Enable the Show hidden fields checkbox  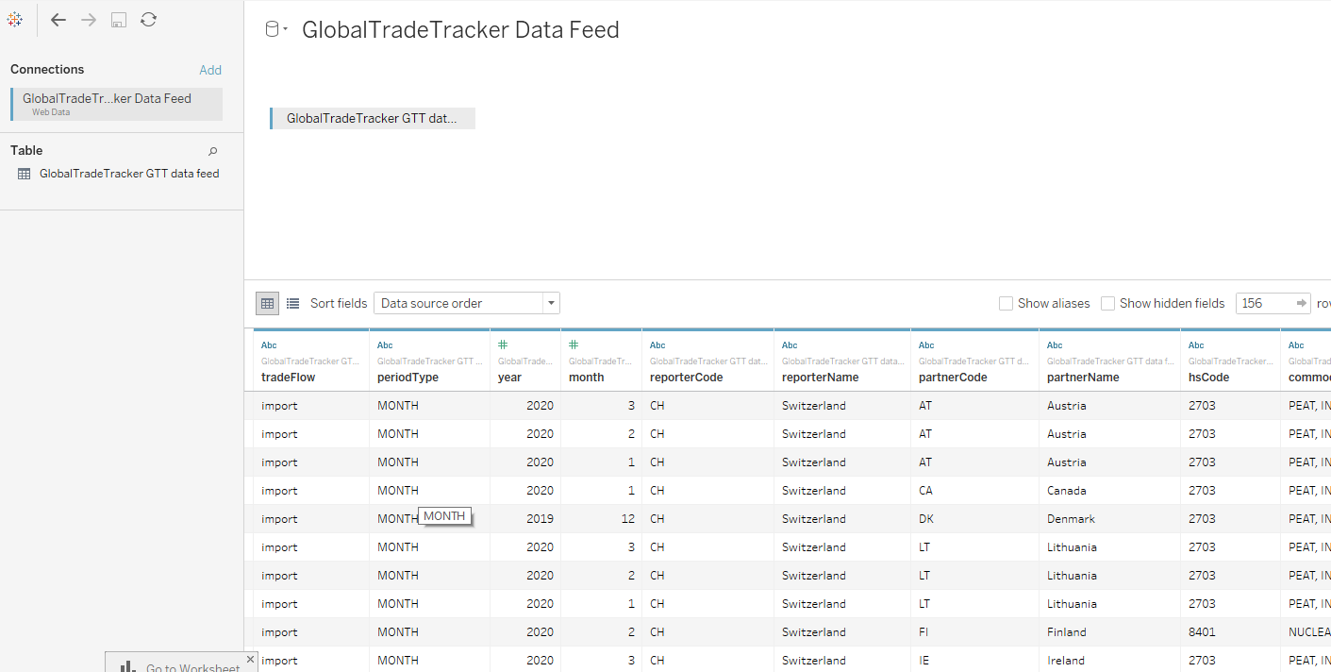click(x=1108, y=303)
